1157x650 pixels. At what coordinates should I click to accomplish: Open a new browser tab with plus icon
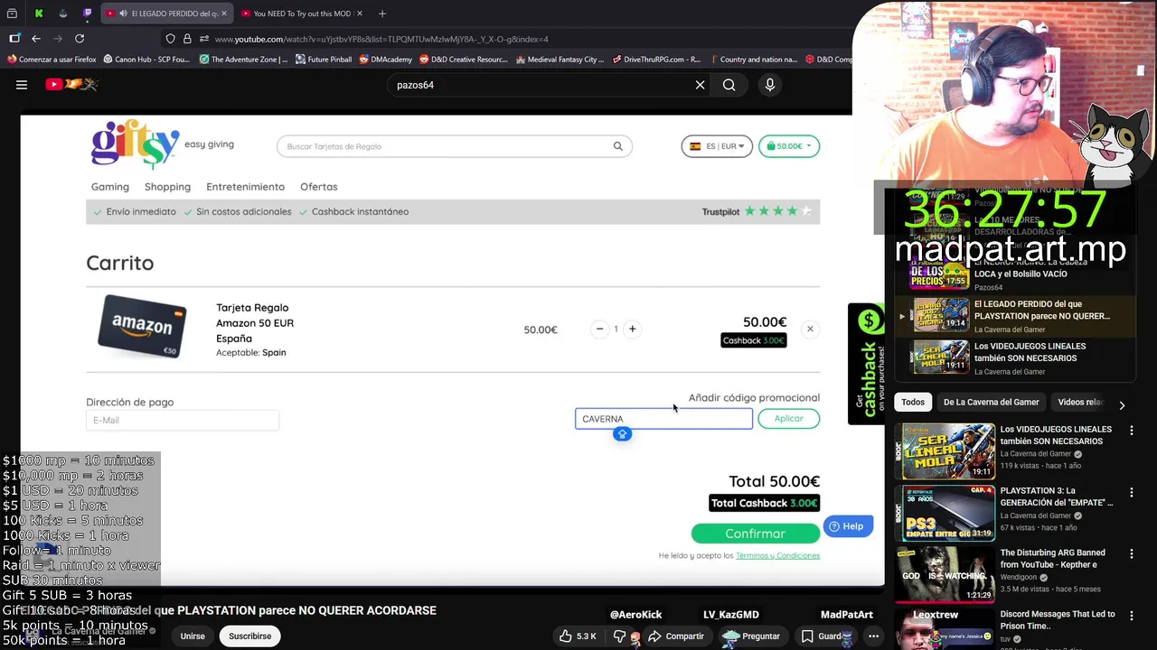382,14
